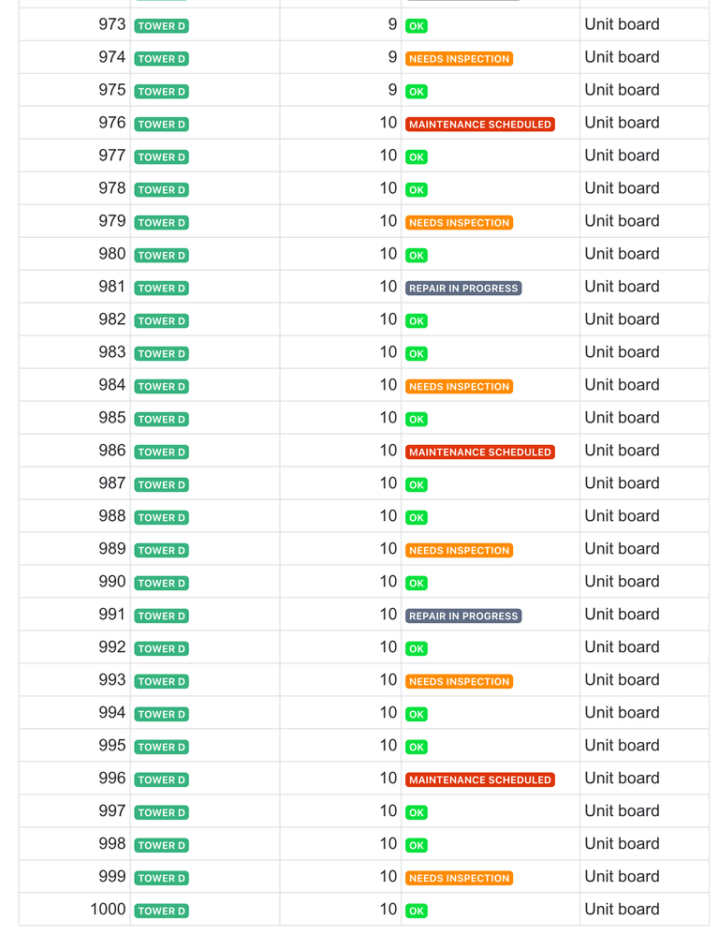
Task: Click the TOWER D badge on row 973
Action: [x=161, y=25]
